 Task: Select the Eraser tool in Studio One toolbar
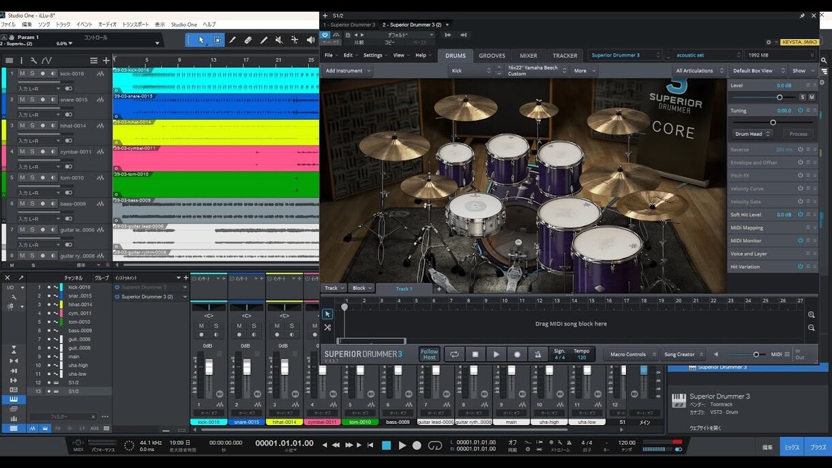point(248,40)
